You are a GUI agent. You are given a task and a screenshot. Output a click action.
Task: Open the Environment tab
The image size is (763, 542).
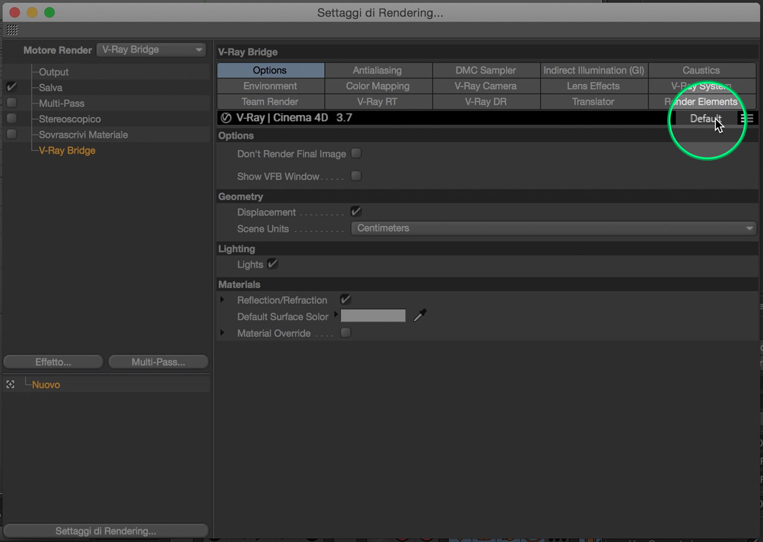tap(271, 86)
